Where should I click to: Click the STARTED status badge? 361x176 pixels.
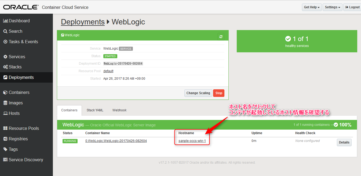click(110, 56)
